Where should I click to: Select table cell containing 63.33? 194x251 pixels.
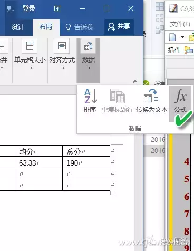tap(39, 162)
